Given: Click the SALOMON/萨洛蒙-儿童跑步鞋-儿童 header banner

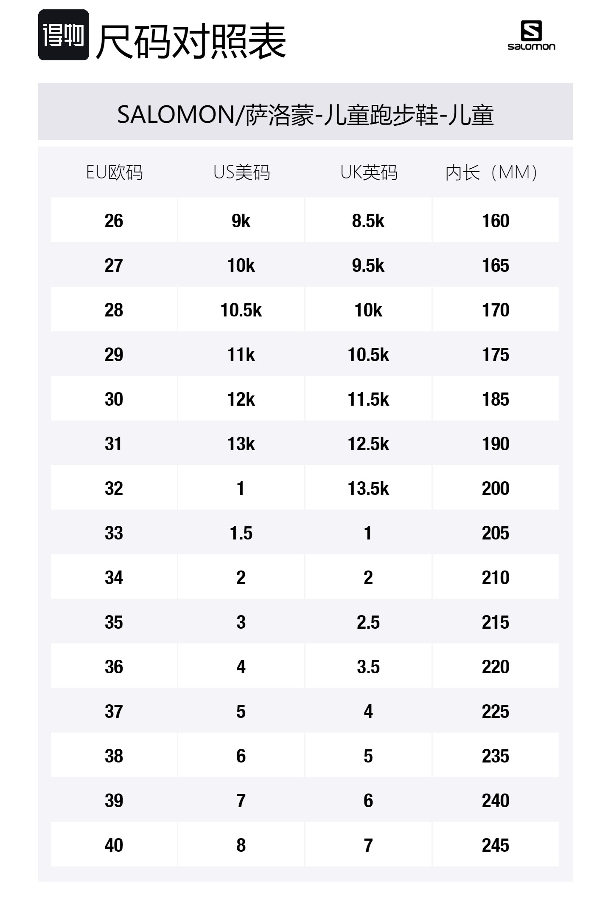Looking at the screenshot, I should click(x=305, y=111).
